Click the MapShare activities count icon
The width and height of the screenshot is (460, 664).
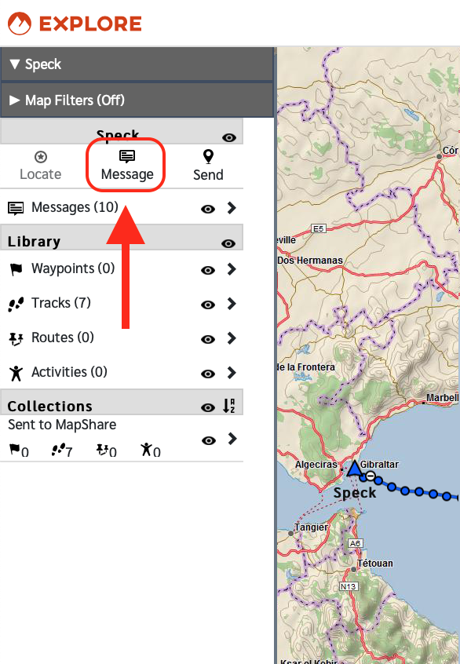pos(147,449)
